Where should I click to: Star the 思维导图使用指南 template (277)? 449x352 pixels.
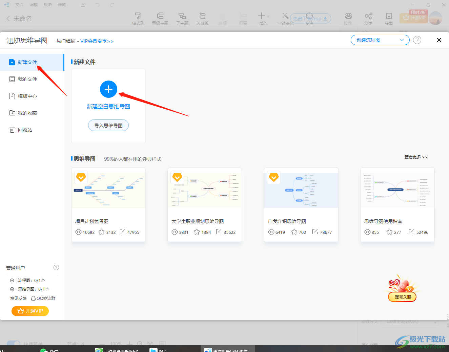tap(389, 232)
